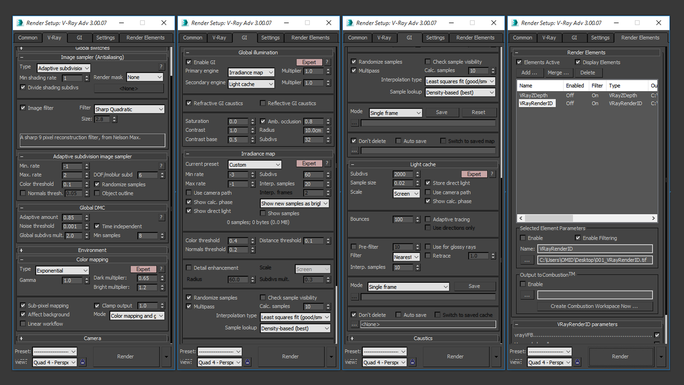Expand the Environment rollout

click(92, 250)
